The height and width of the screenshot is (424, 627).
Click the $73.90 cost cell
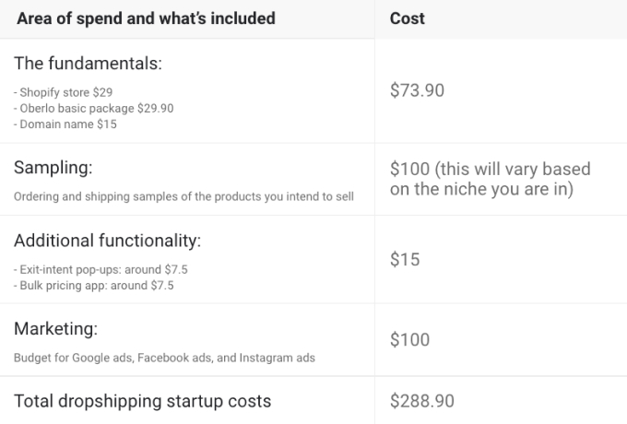(417, 90)
